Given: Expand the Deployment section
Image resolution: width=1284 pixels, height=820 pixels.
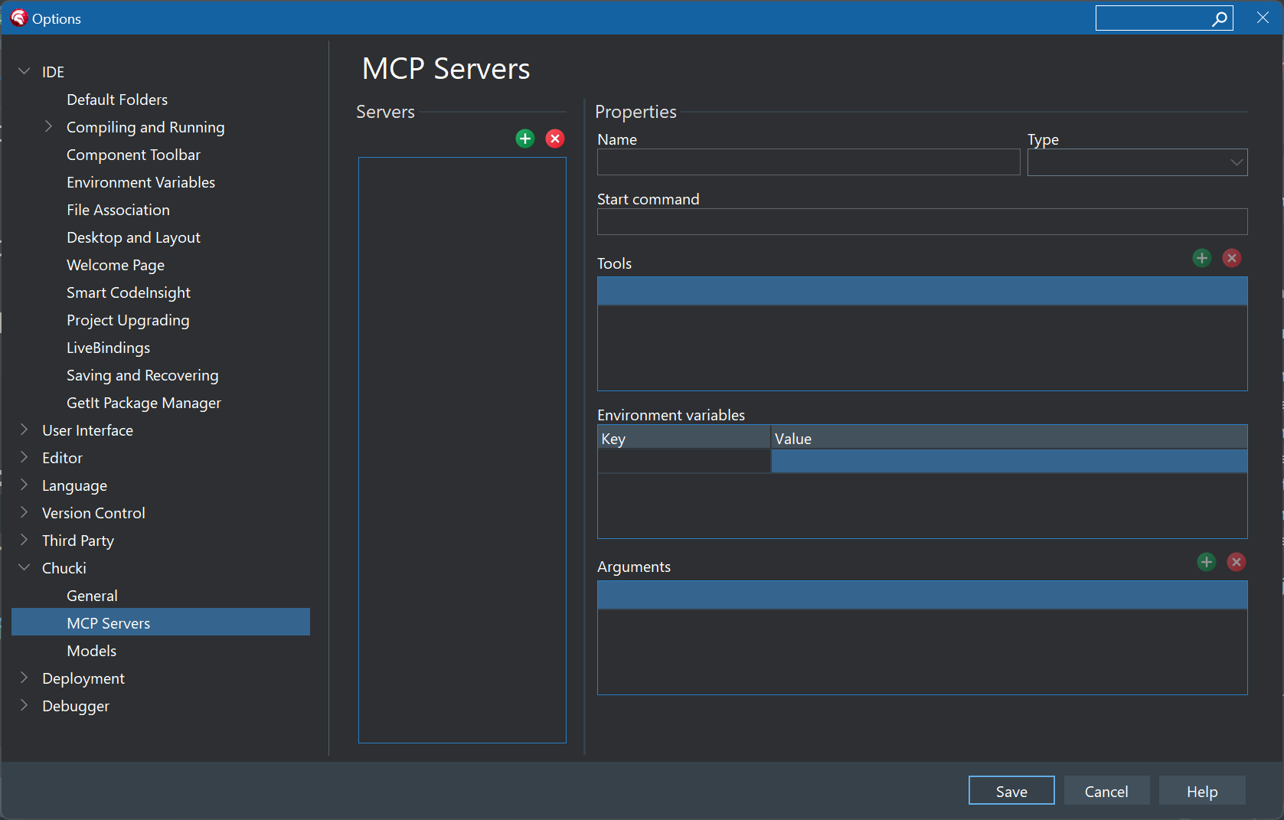Looking at the screenshot, I should (x=24, y=678).
